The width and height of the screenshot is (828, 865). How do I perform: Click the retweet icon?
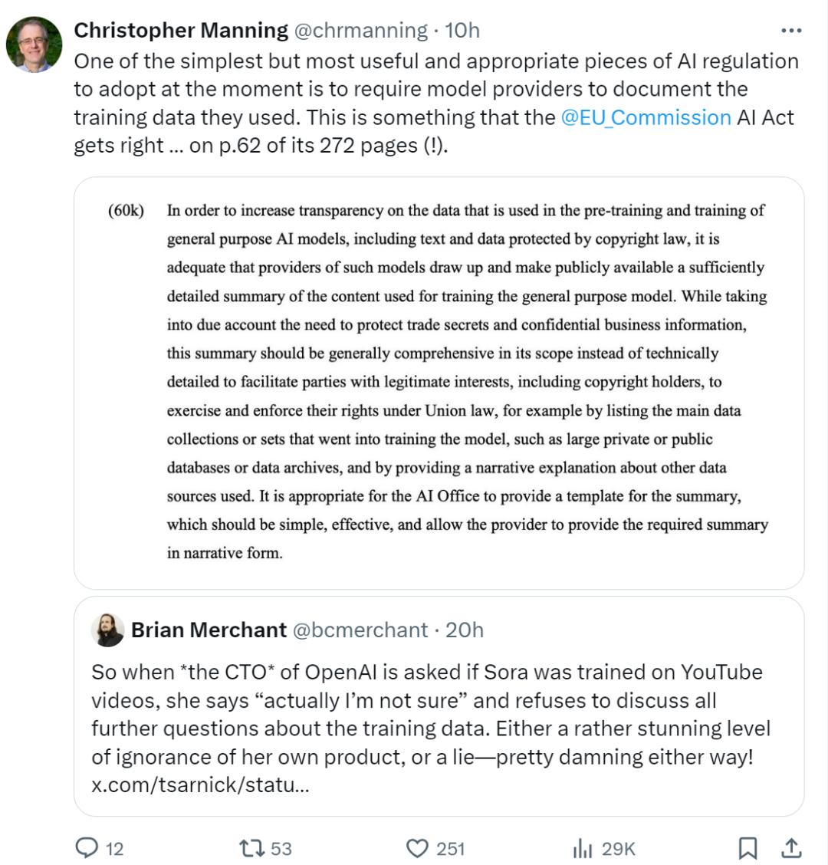click(x=252, y=848)
